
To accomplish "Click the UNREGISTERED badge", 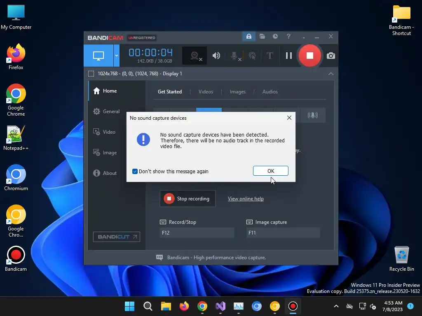I will pos(142,37).
